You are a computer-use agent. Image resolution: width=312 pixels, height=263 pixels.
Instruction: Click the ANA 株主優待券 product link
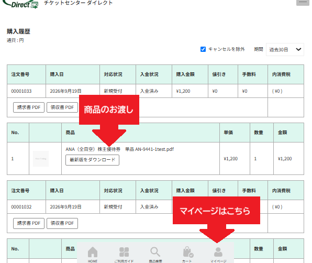pyautogui.click(x=119, y=149)
